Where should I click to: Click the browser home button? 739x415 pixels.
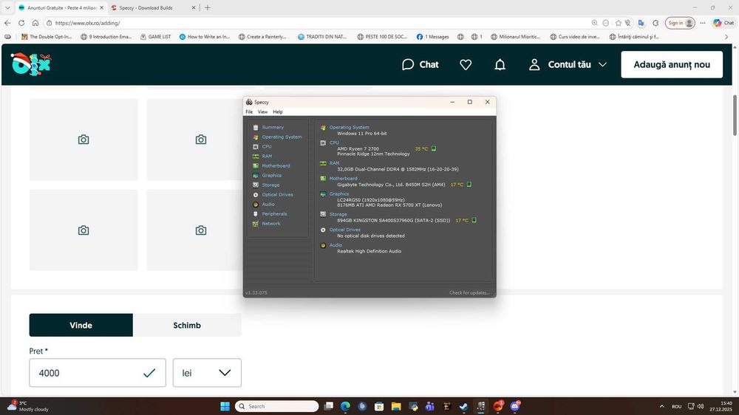pyautogui.click(x=35, y=23)
